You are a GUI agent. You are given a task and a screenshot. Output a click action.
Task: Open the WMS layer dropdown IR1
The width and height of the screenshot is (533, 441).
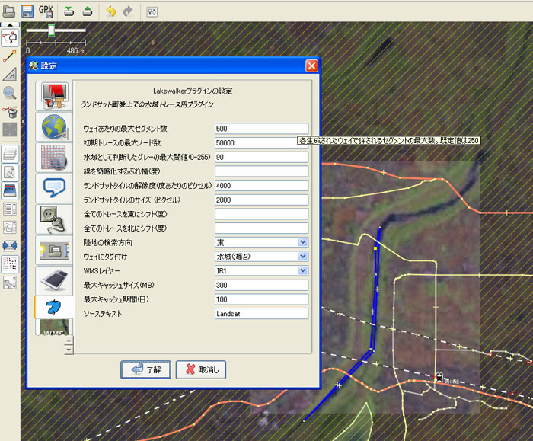261,270
